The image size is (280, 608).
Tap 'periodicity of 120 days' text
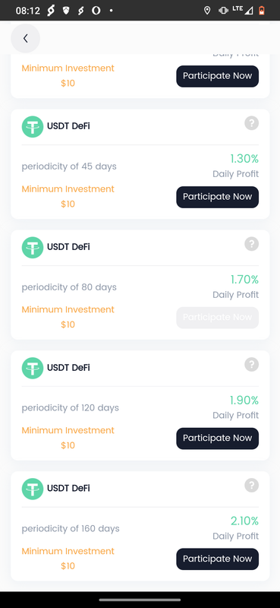tap(70, 408)
